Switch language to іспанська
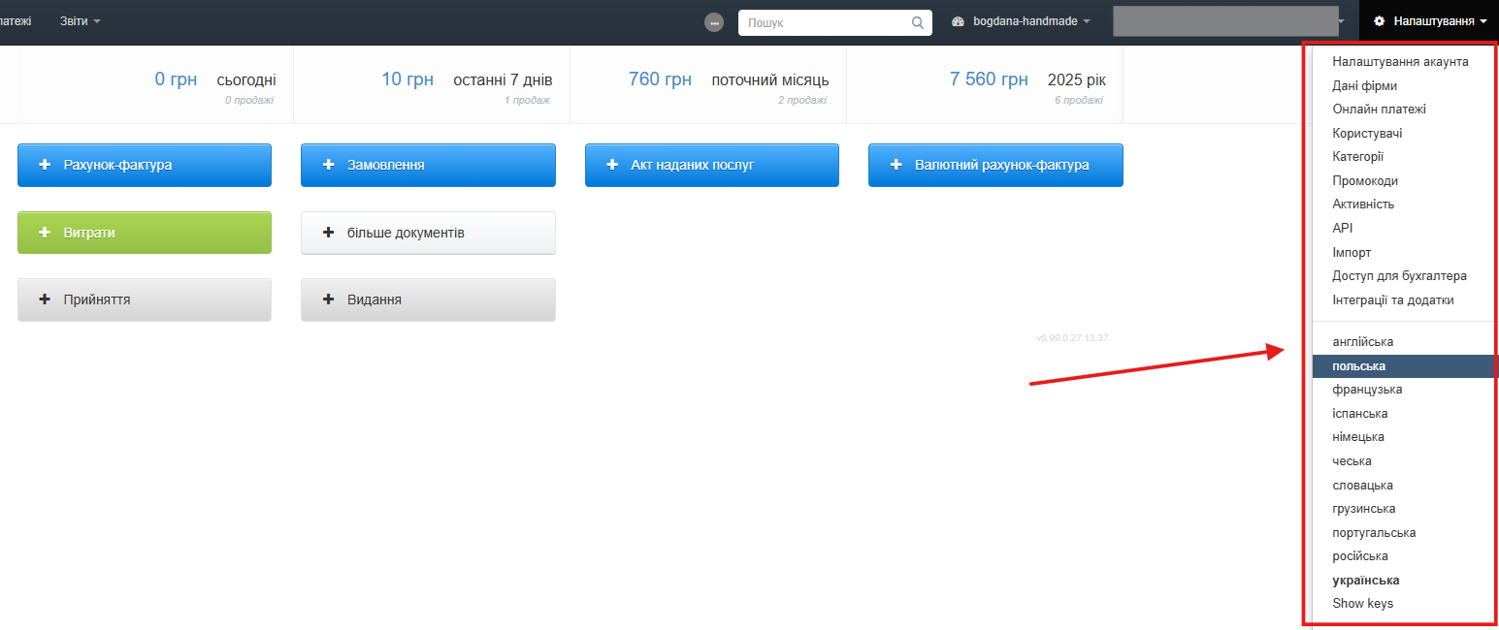This screenshot has height=630, width=1499. (1359, 414)
